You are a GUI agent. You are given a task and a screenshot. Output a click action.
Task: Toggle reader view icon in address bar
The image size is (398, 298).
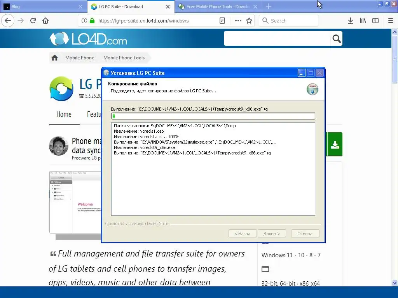(222, 21)
